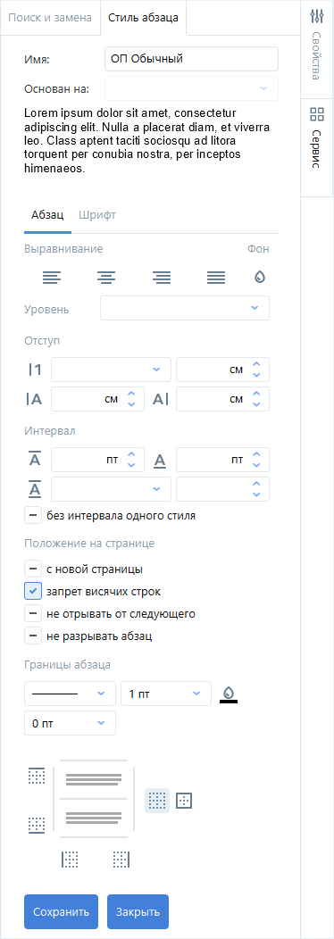Click the Имя field with ОП Обычный
Viewport: 334px width, 939px height.
[x=191, y=59]
